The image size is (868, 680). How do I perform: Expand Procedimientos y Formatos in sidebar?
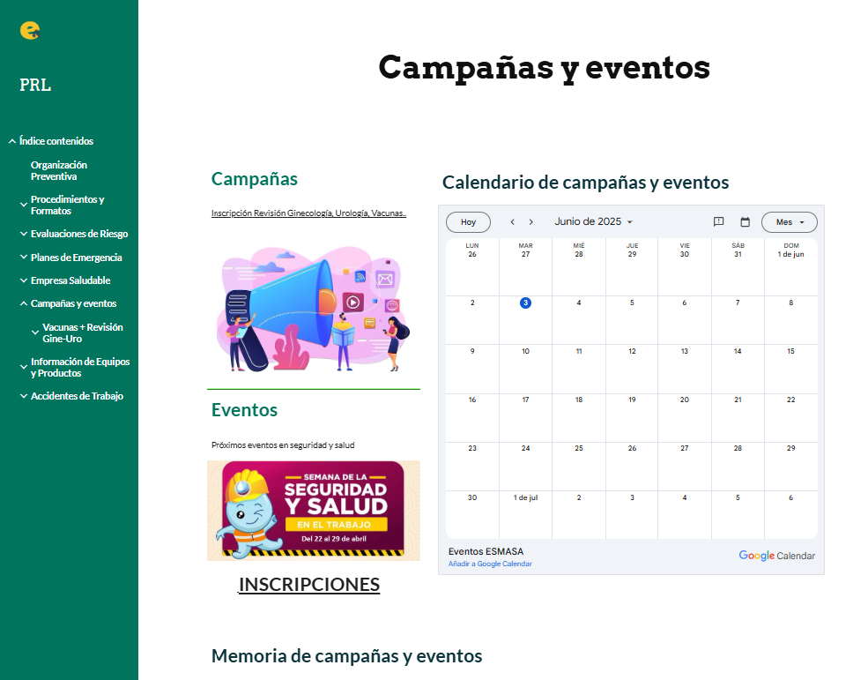[x=24, y=205]
